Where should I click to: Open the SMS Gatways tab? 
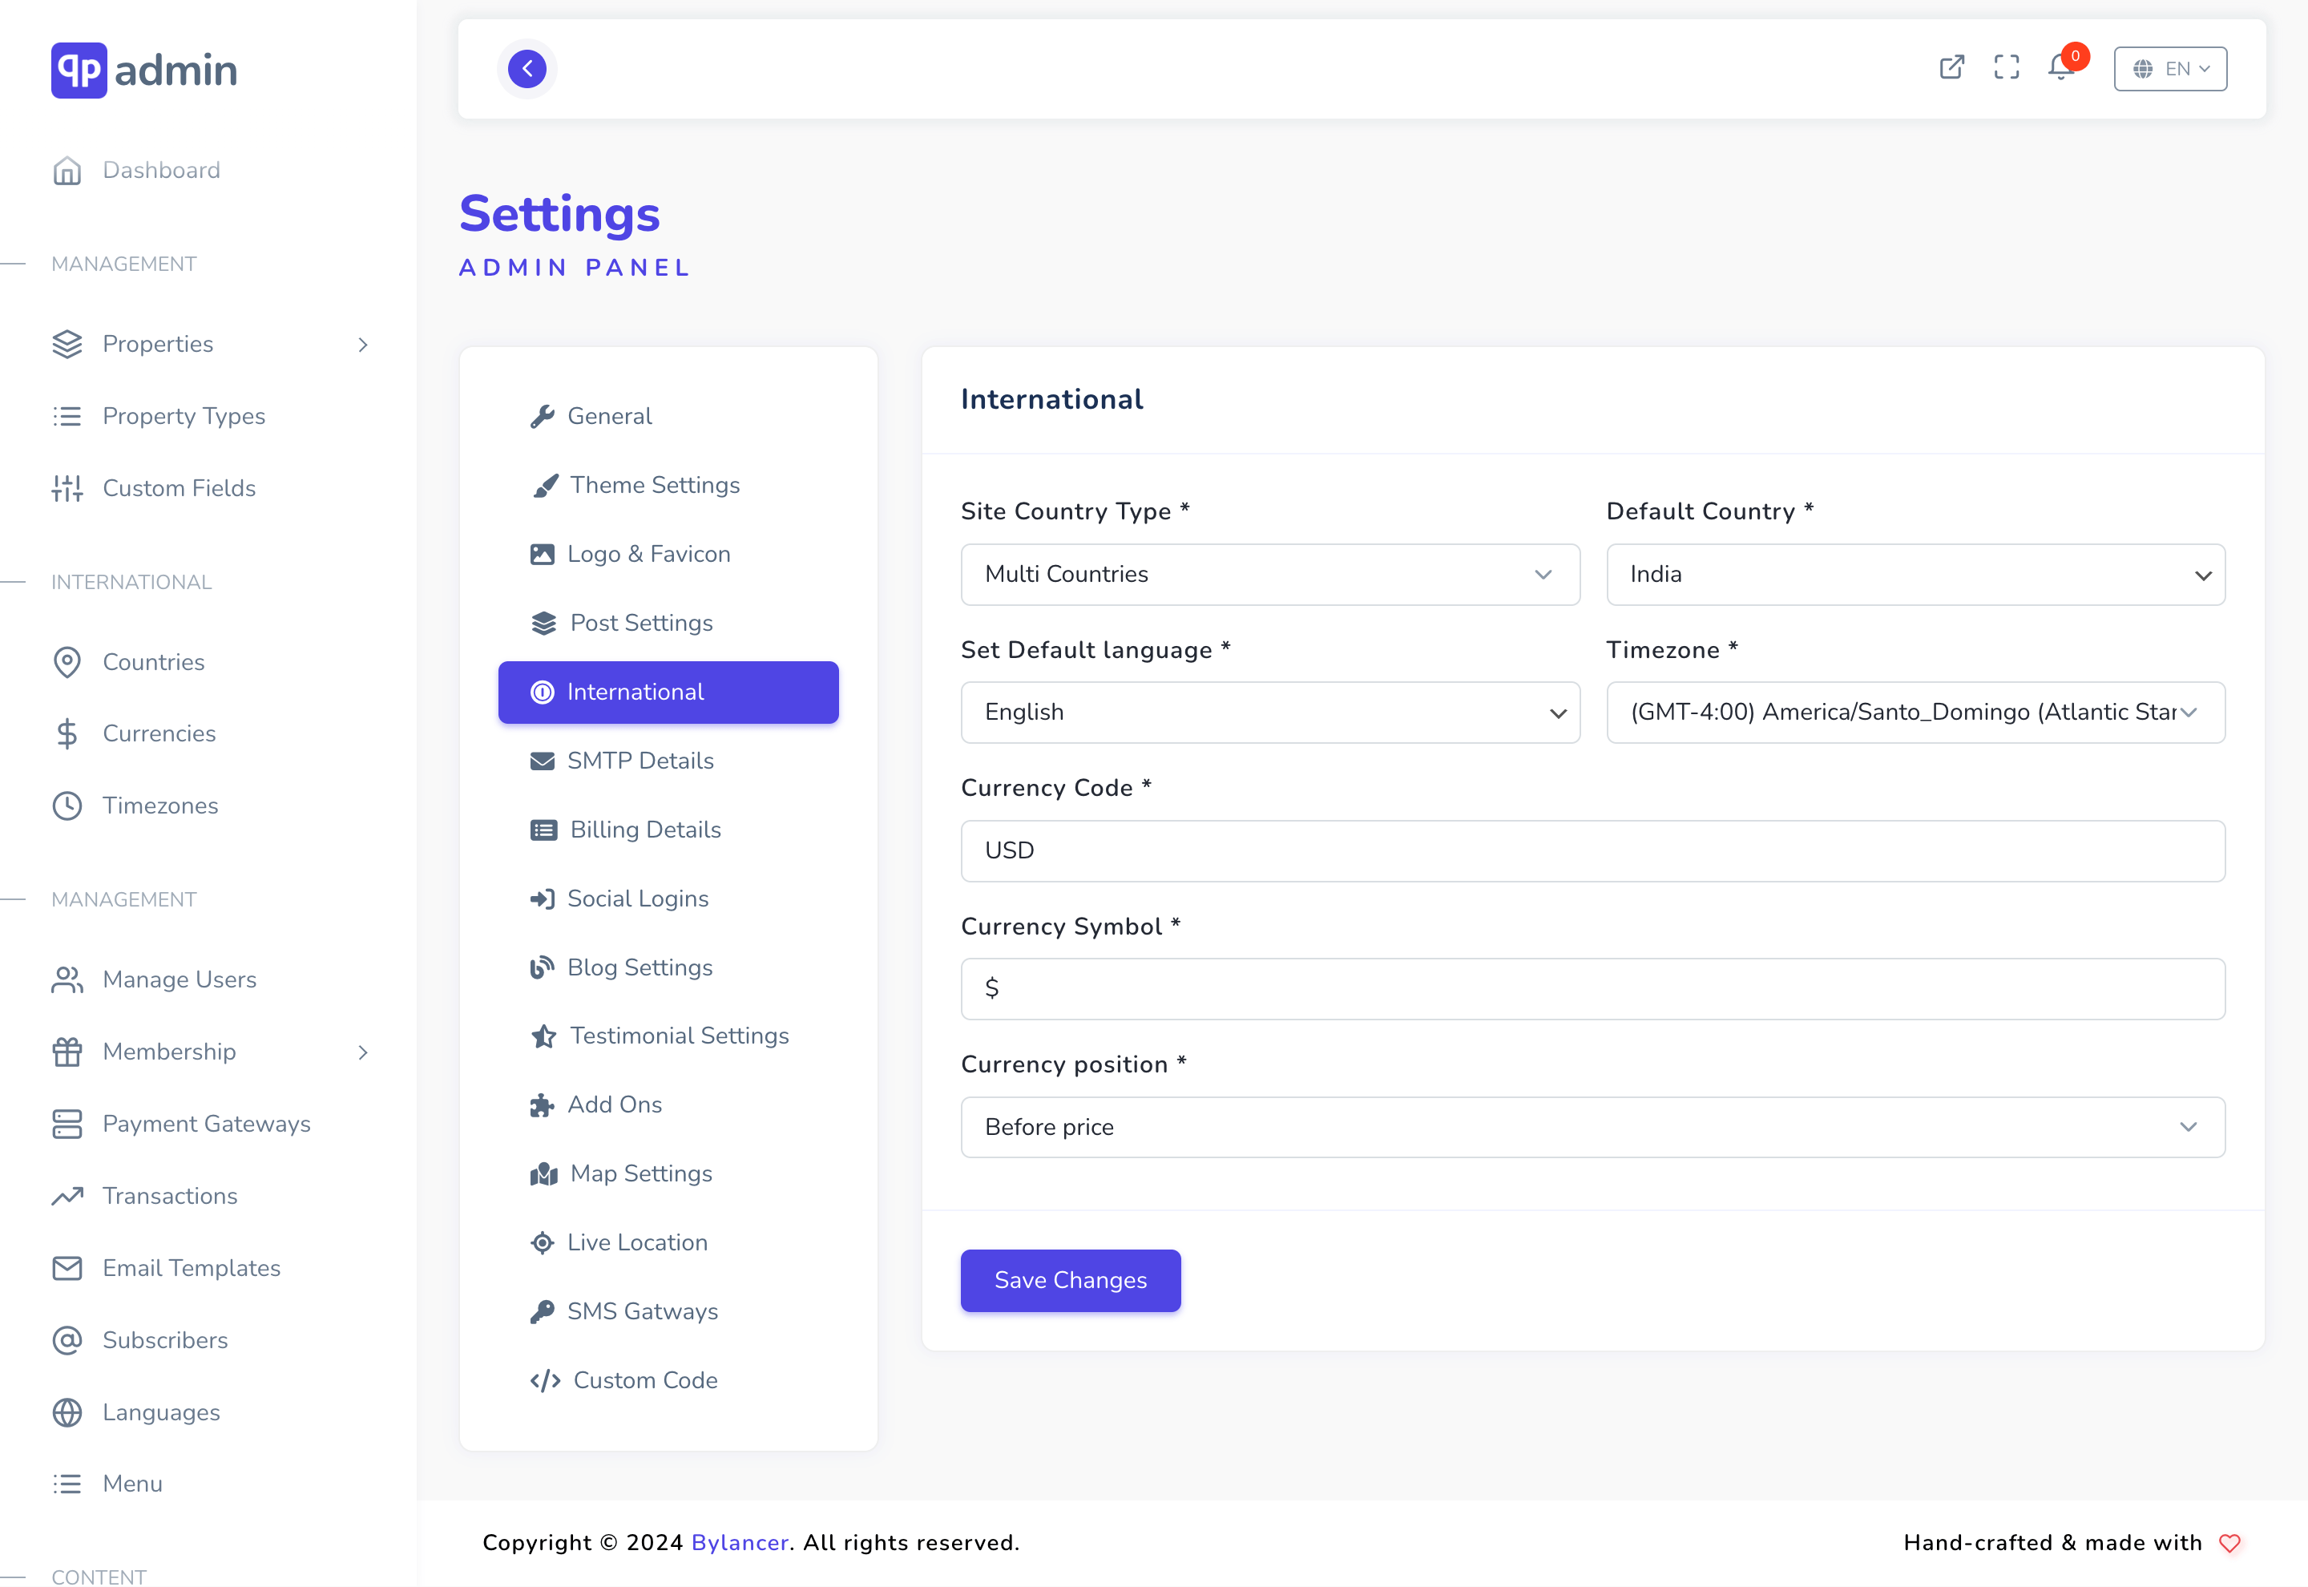[668, 1311]
